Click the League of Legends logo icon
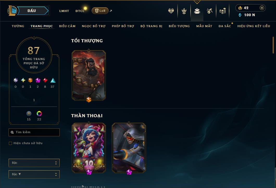276x188 pixels. pos(12,11)
